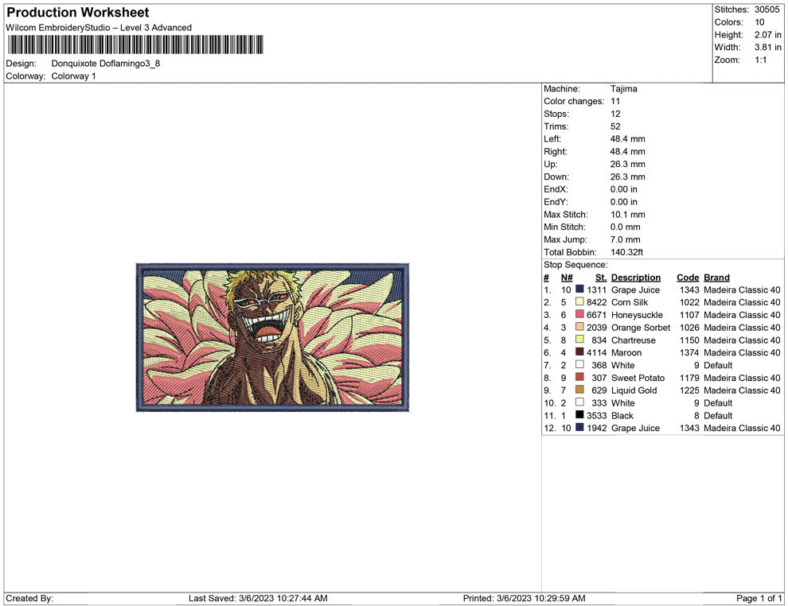Select the White swatch in row 10
The width and height of the screenshot is (788, 606).
point(579,402)
